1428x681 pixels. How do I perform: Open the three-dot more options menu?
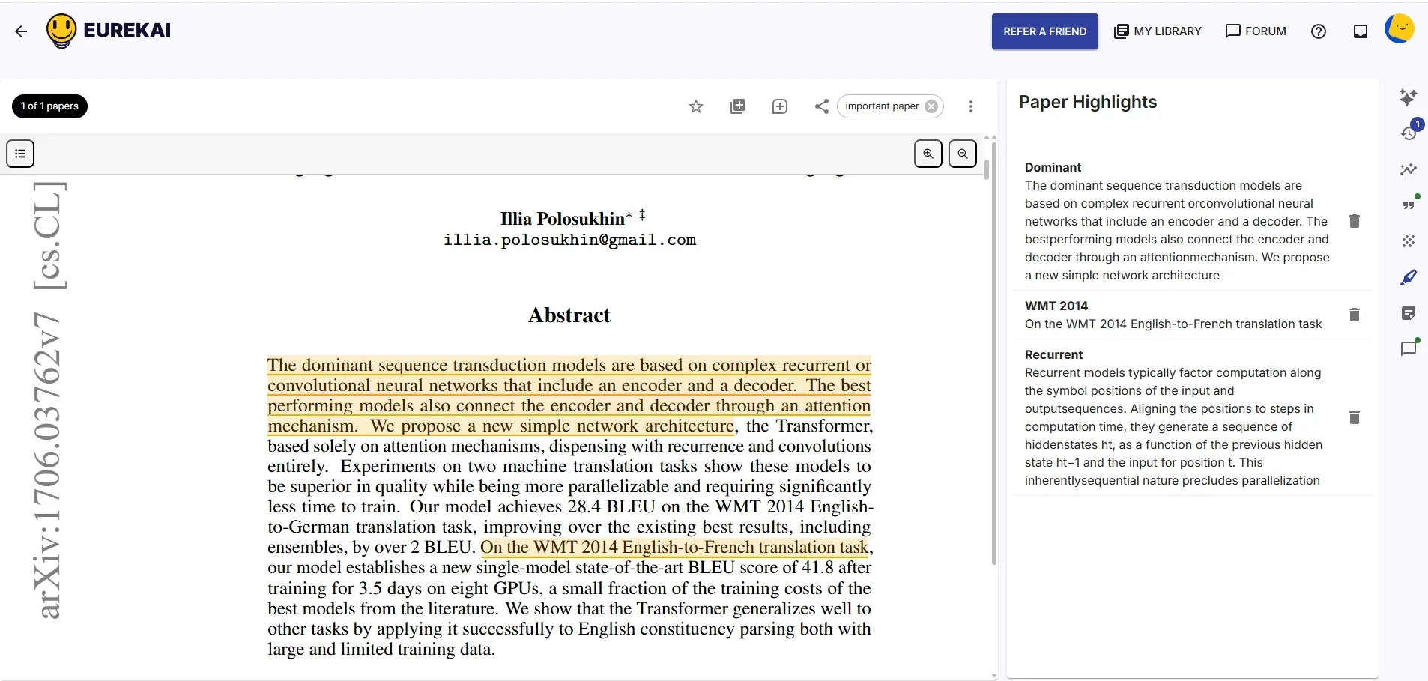point(971,106)
